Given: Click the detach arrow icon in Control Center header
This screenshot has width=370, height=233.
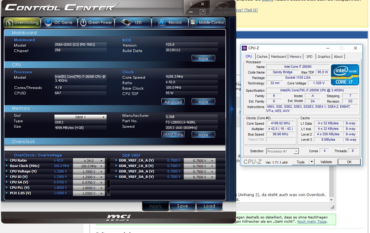Looking at the screenshot, I should (x=203, y=12).
